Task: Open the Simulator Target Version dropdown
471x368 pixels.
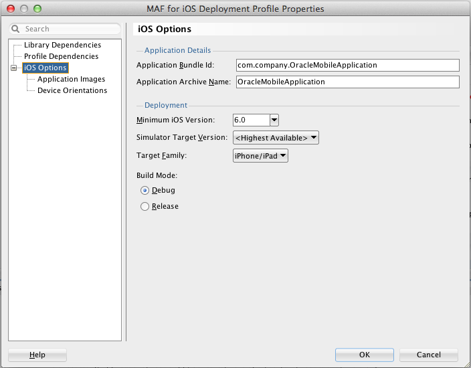Action: [x=276, y=138]
